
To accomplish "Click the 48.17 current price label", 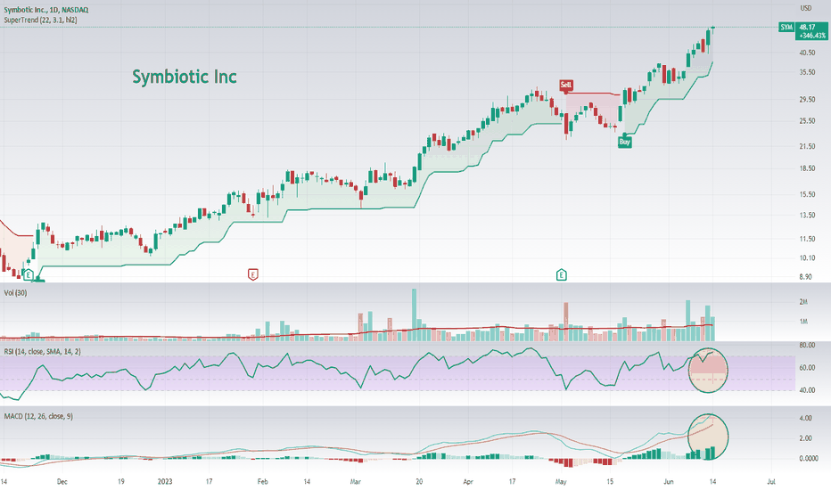I will 807,27.
